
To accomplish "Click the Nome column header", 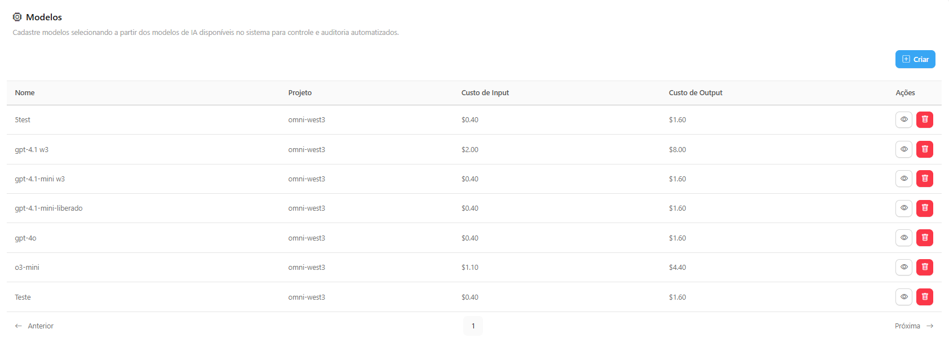I will tap(25, 93).
